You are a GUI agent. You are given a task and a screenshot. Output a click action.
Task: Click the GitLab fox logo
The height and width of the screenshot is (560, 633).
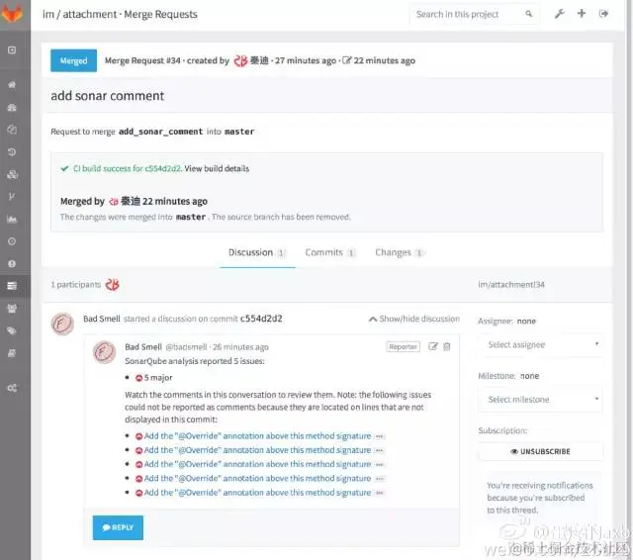click(x=12, y=12)
